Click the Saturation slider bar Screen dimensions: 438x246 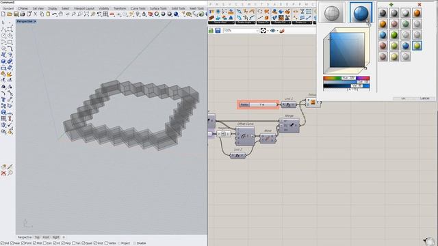coord(346,82)
